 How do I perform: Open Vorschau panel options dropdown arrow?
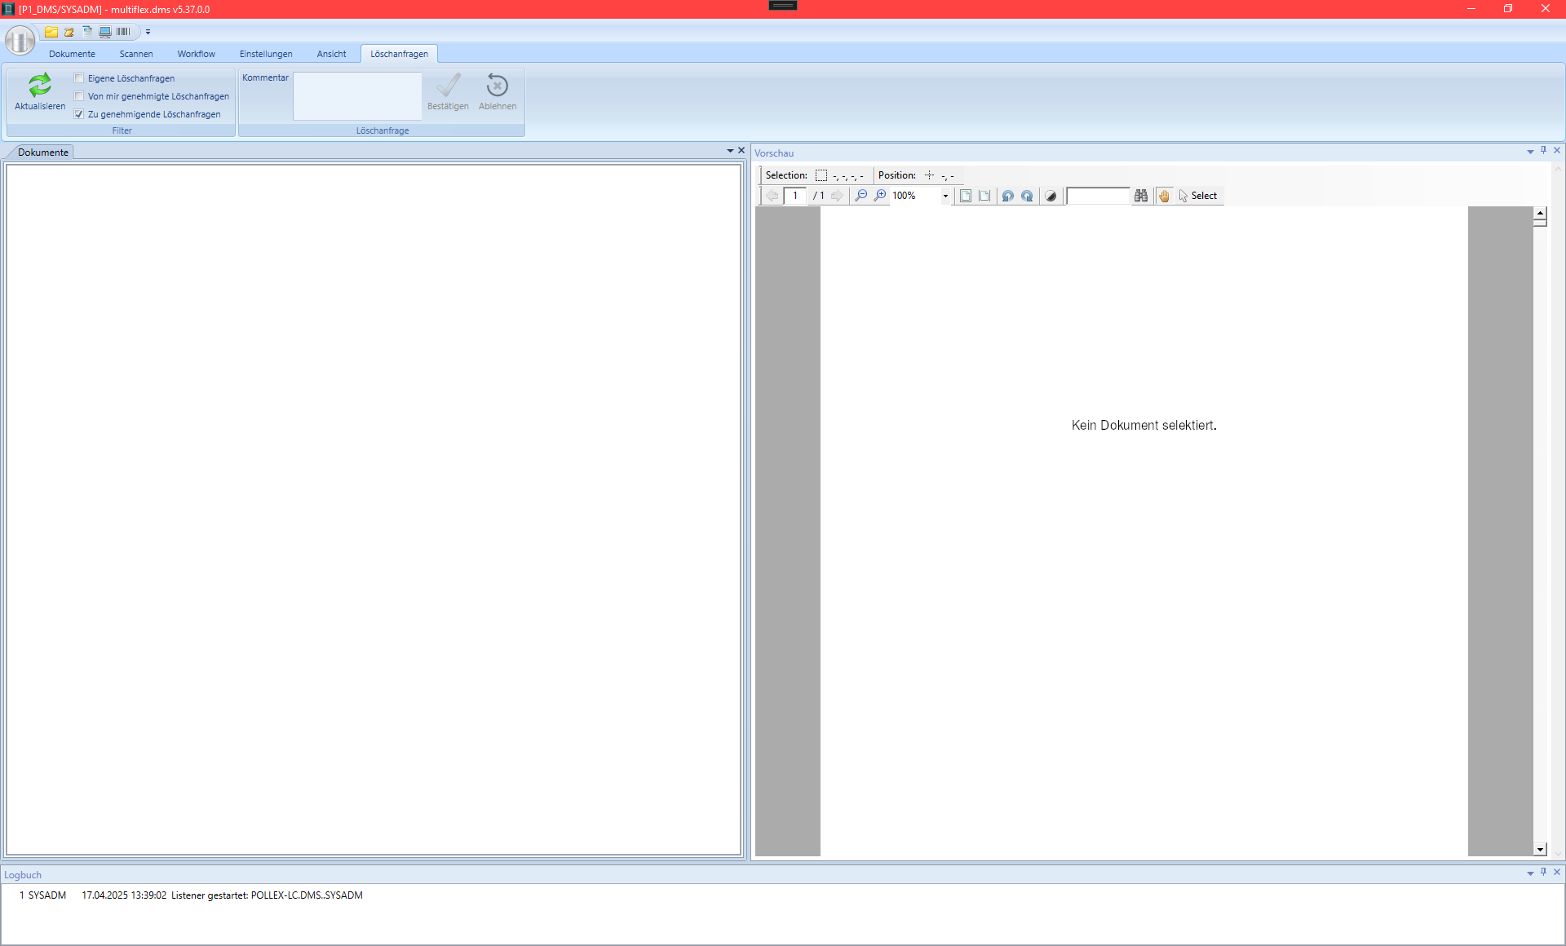click(1530, 152)
